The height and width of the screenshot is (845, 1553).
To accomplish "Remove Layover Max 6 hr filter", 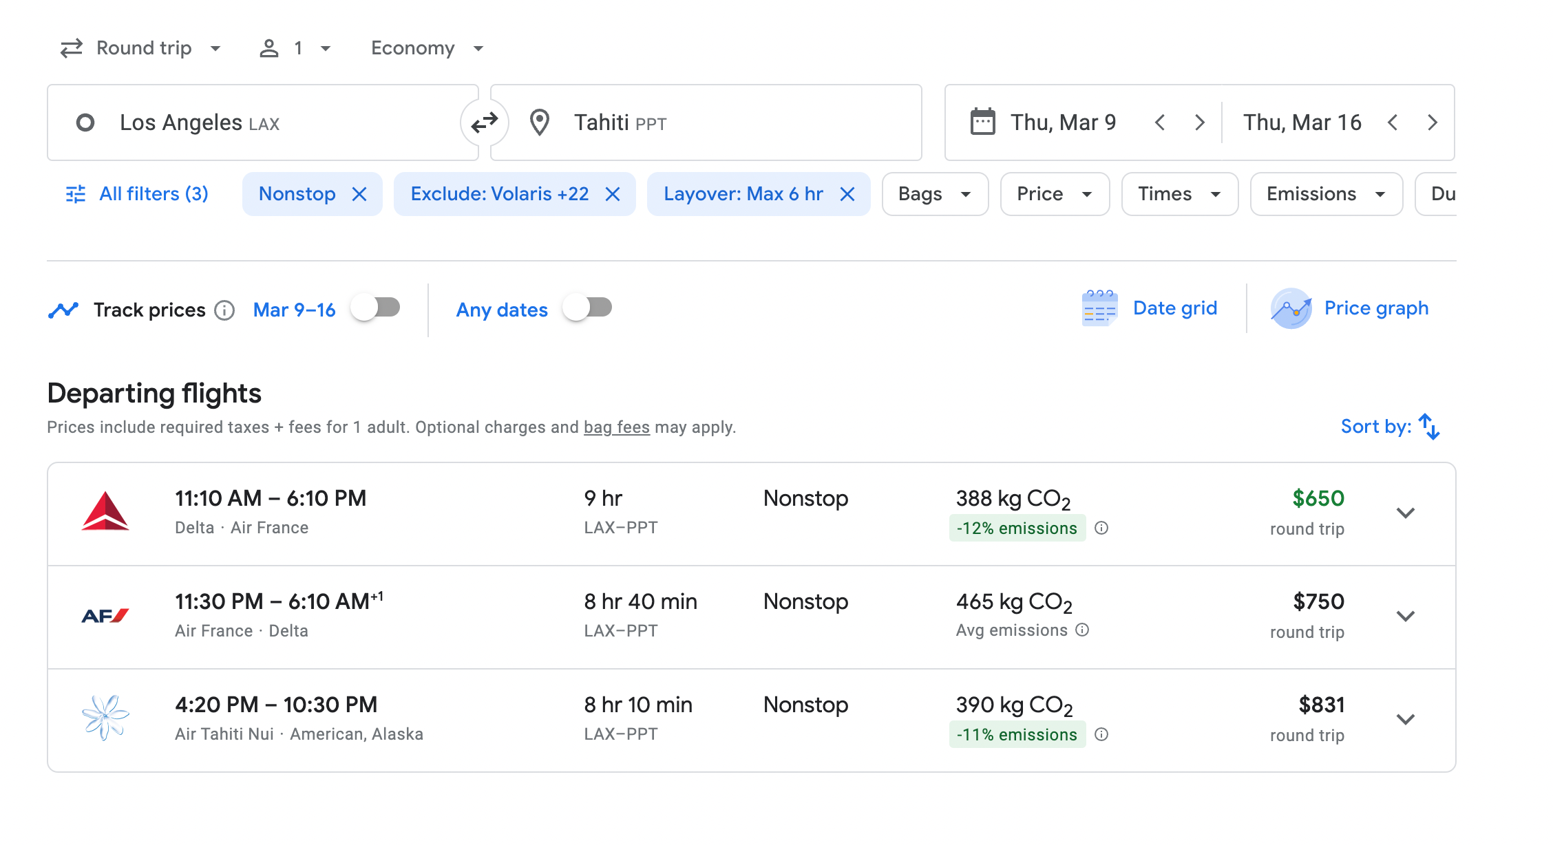I will coord(847,195).
